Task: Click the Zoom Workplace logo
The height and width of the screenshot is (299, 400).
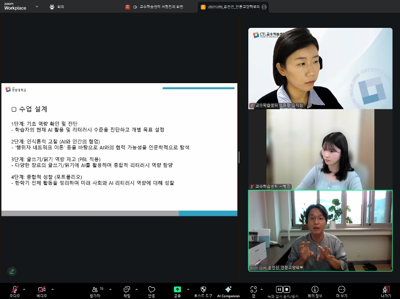Action: click(x=15, y=7)
